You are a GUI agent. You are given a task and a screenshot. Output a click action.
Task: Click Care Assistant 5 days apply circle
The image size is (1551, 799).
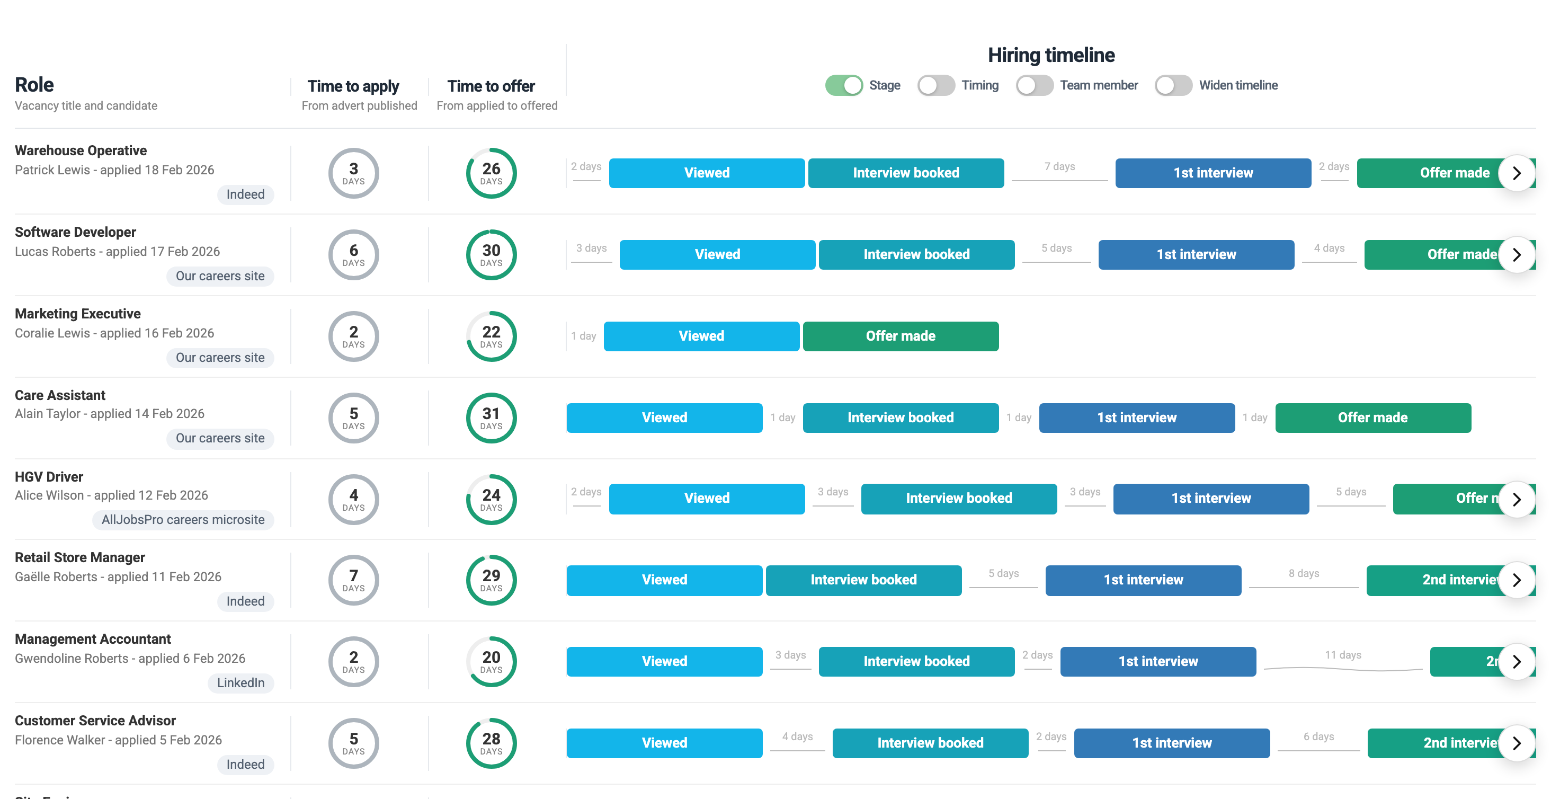point(353,418)
